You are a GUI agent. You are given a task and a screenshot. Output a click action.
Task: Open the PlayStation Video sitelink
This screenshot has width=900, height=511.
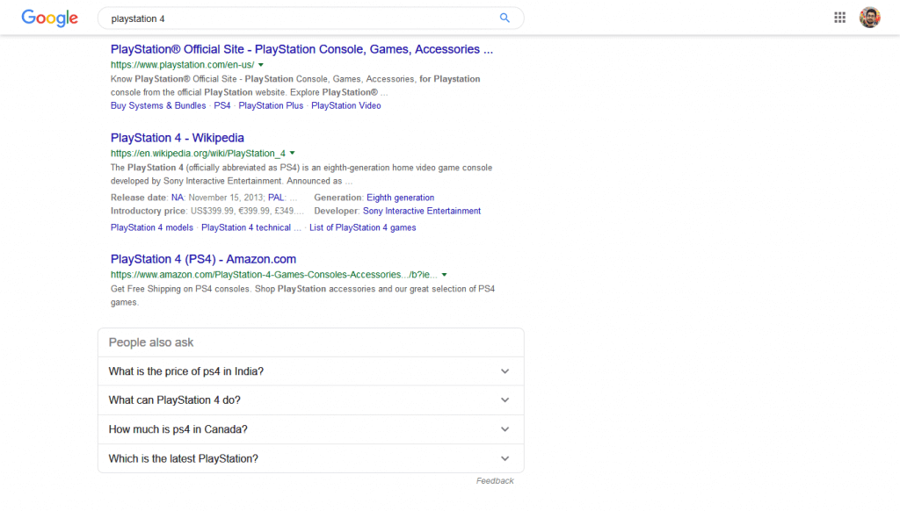pos(346,105)
